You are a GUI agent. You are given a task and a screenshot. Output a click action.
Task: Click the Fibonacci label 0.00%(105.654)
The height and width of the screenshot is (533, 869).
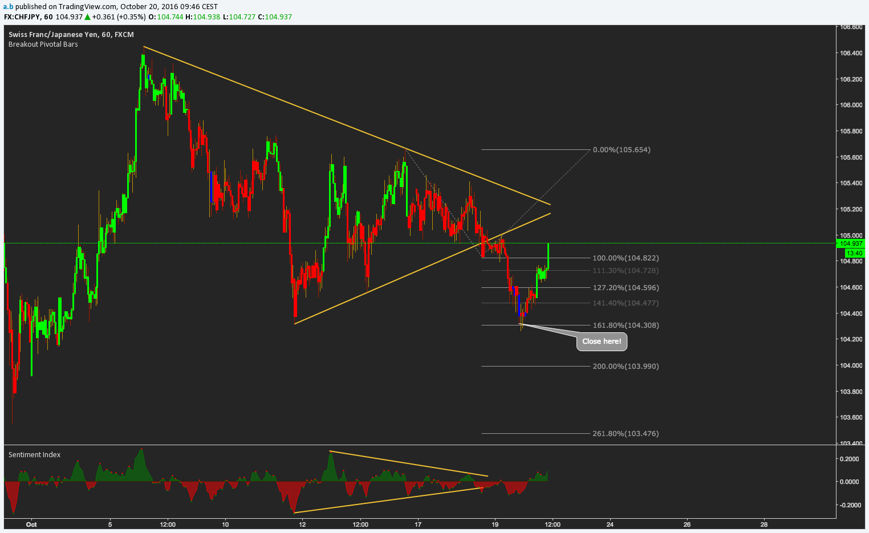coord(622,150)
